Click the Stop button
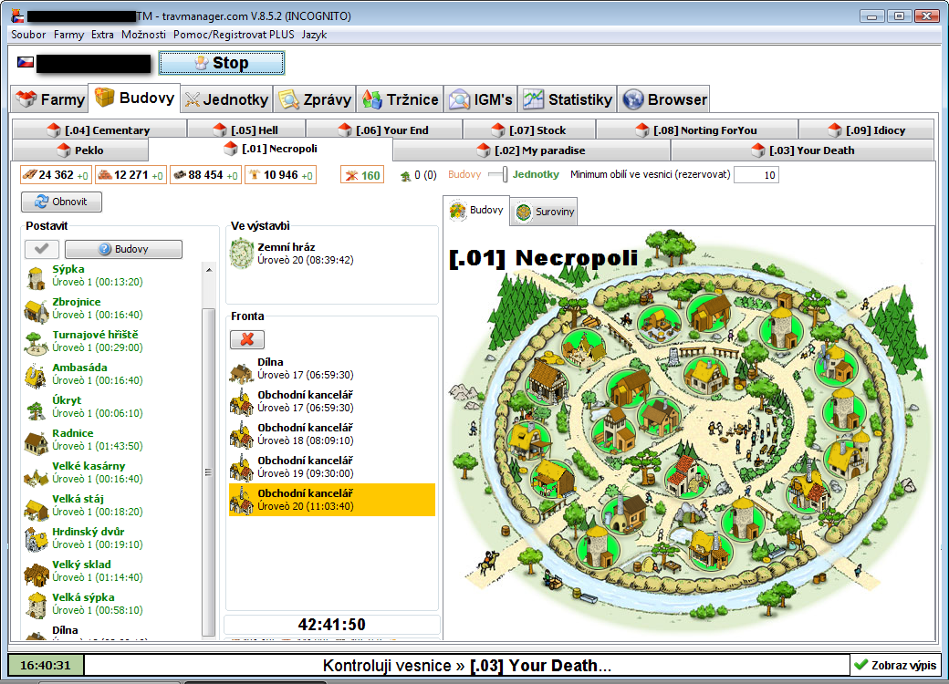The height and width of the screenshot is (684, 949). (x=222, y=63)
